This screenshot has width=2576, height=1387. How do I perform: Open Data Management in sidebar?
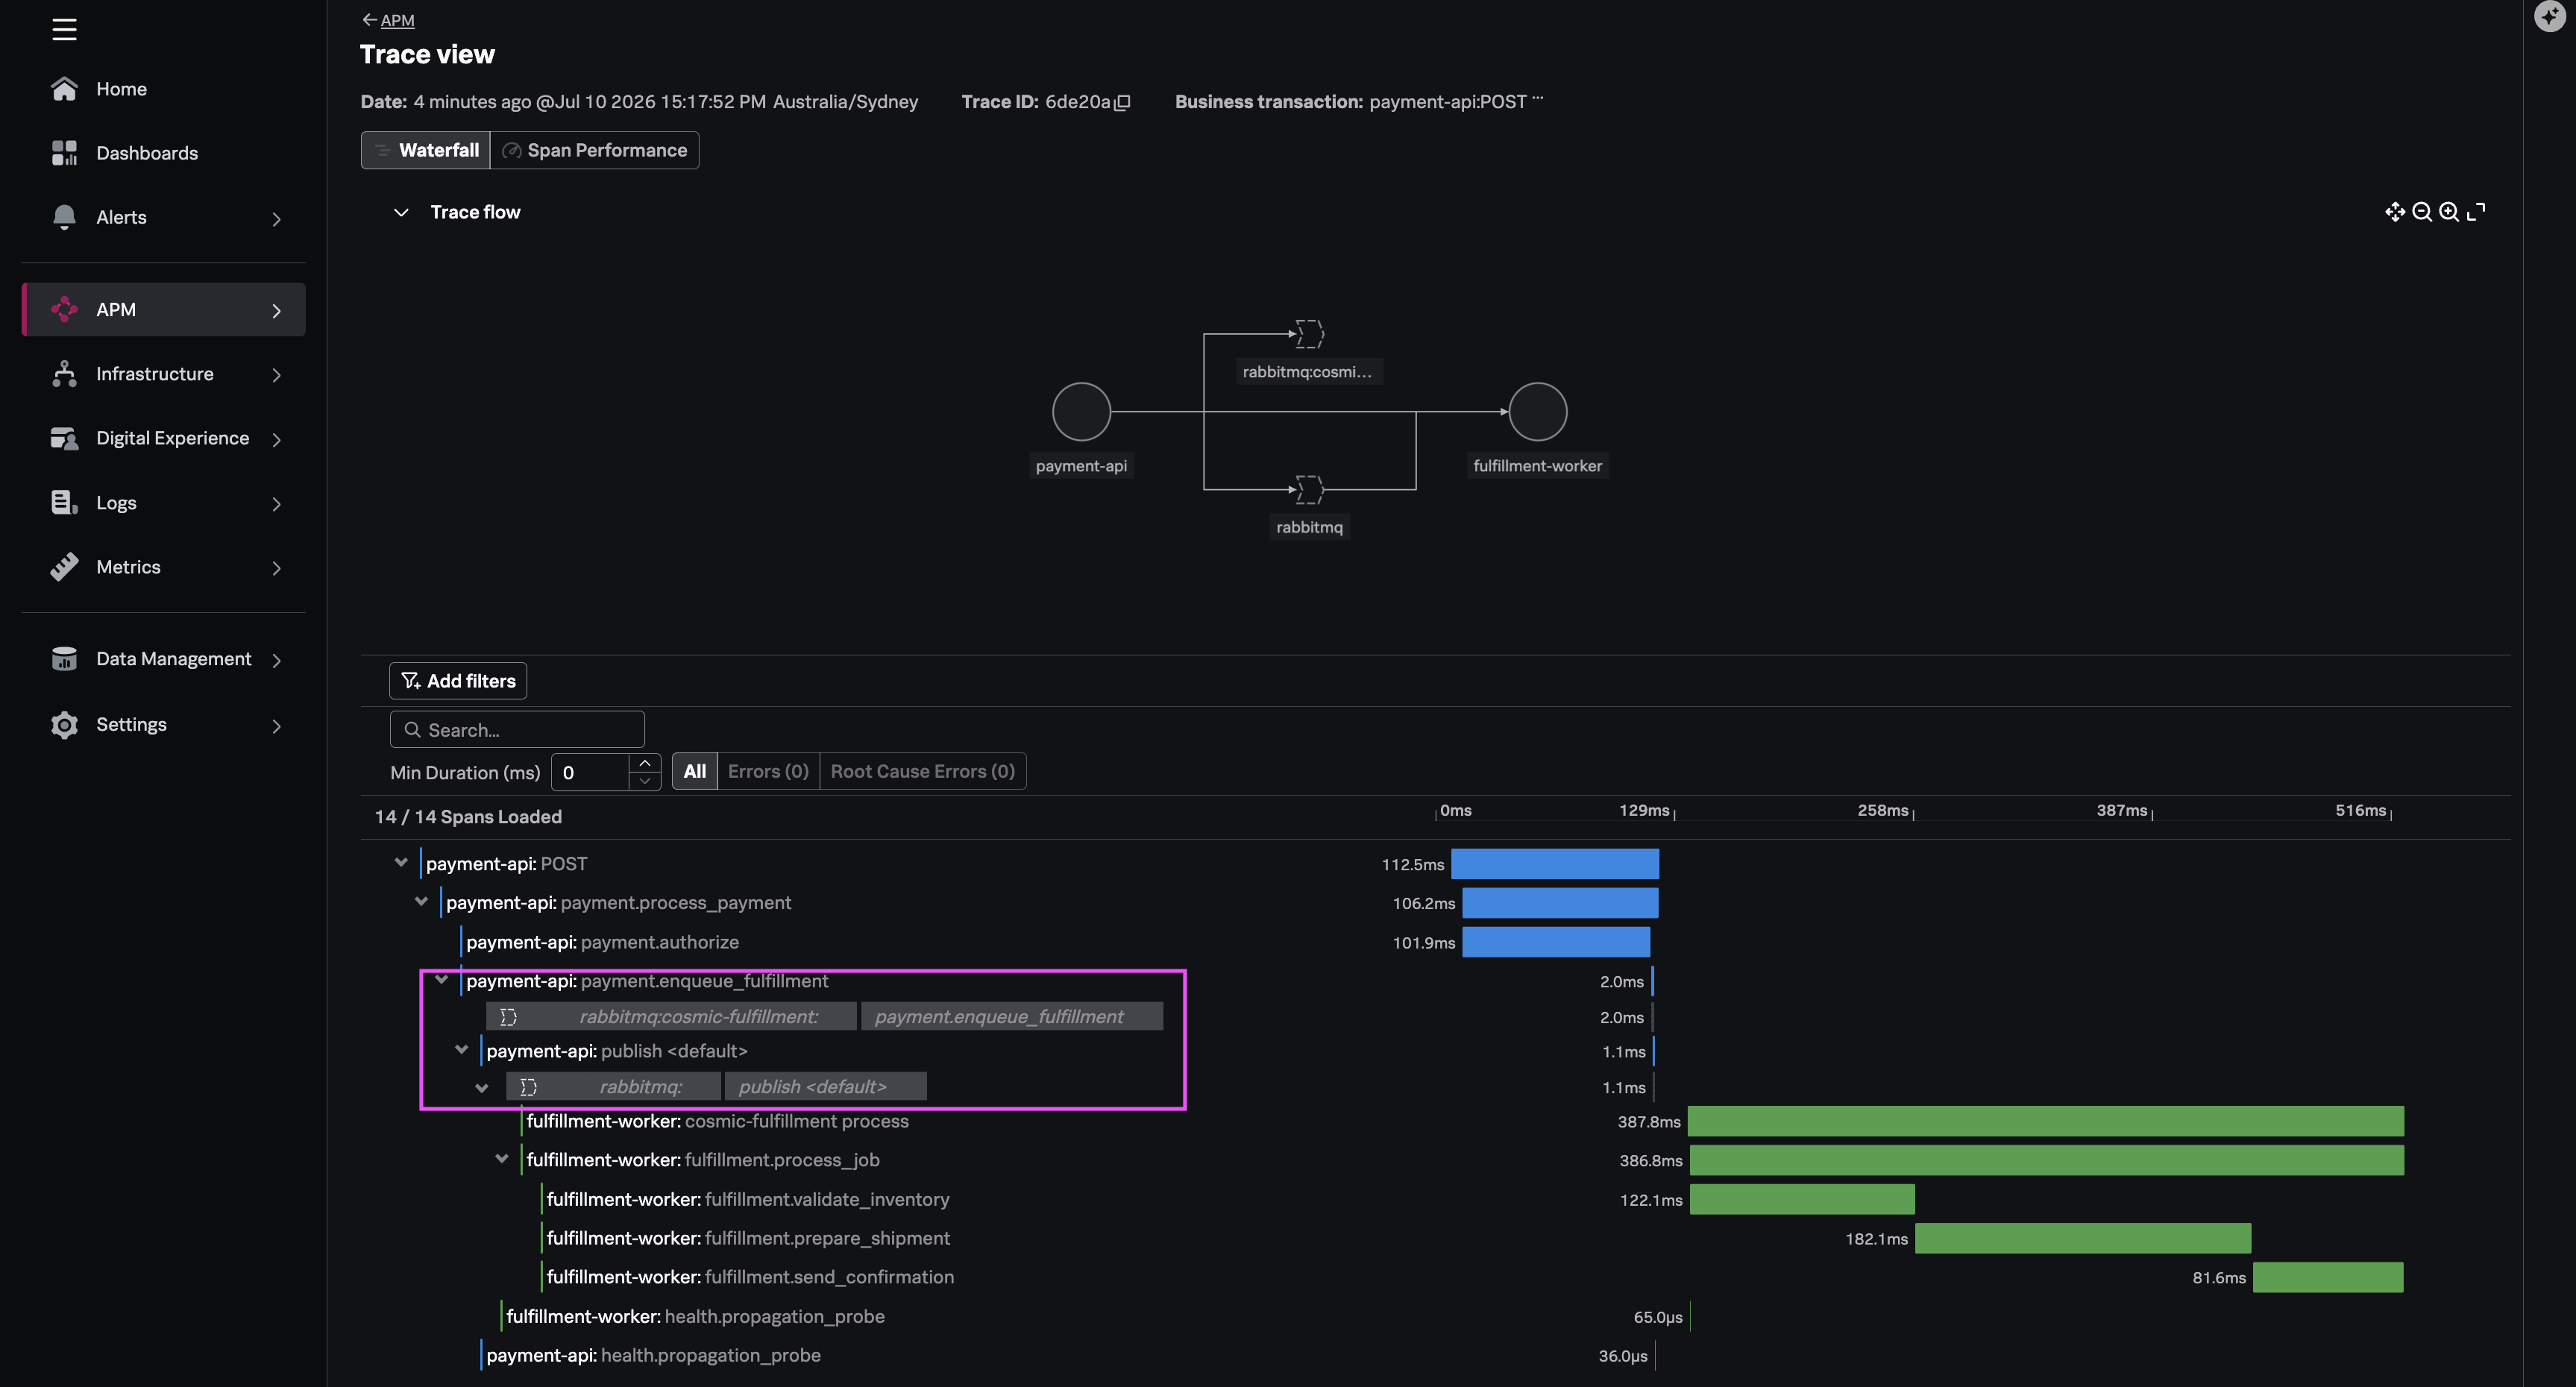pos(164,659)
